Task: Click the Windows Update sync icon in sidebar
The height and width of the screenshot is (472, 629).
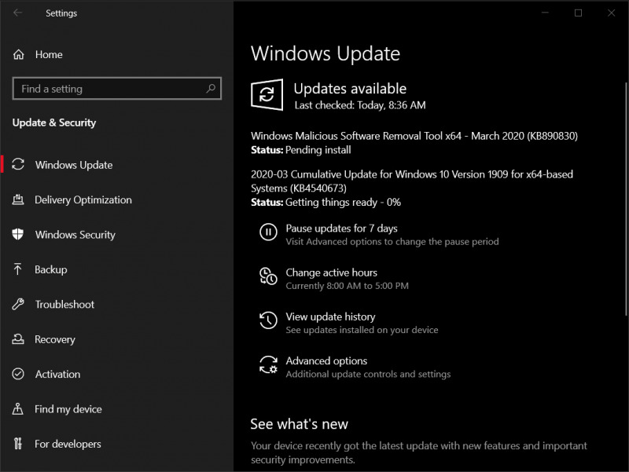Action: tap(18, 164)
